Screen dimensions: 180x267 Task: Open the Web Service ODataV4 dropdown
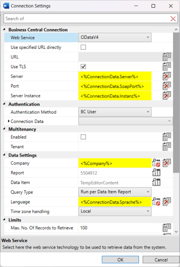click(x=115, y=37)
